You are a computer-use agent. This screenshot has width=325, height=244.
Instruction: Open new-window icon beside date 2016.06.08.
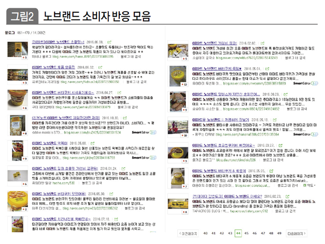pyautogui.click(x=109, y=42)
